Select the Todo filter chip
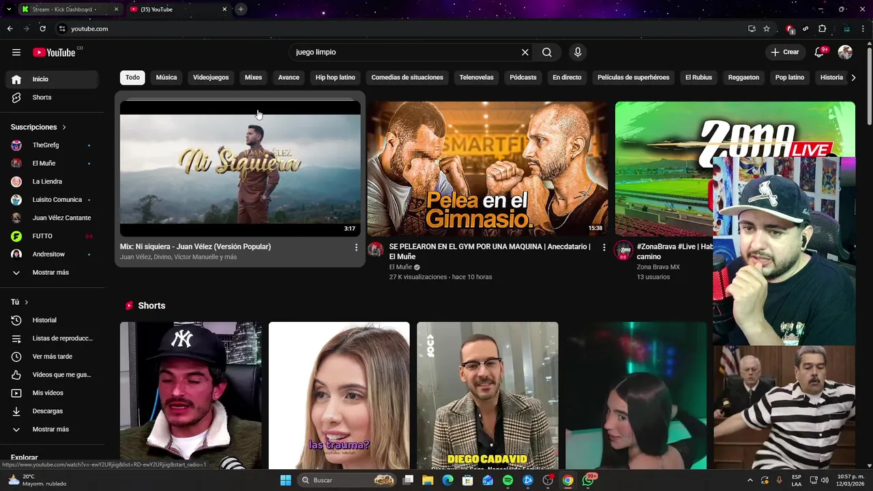The height and width of the screenshot is (491, 873). (132, 78)
